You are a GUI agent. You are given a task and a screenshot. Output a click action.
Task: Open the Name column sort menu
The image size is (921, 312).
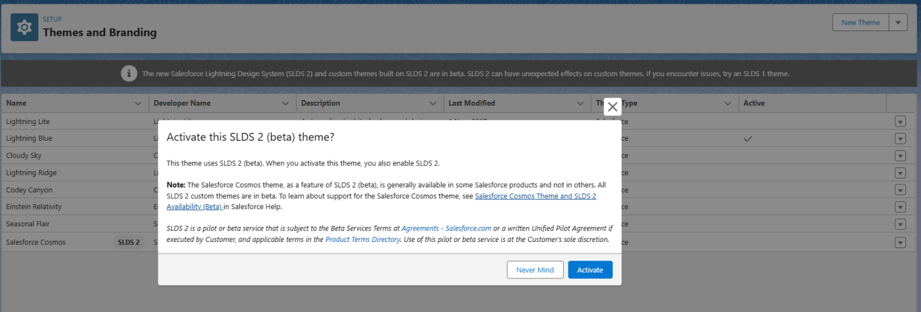point(138,103)
